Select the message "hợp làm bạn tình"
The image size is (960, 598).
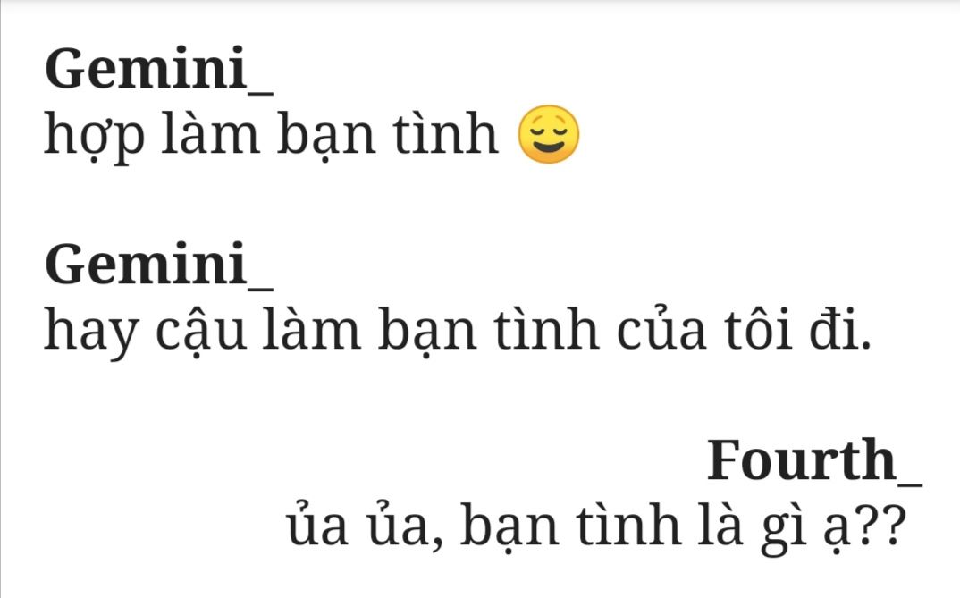(271, 136)
